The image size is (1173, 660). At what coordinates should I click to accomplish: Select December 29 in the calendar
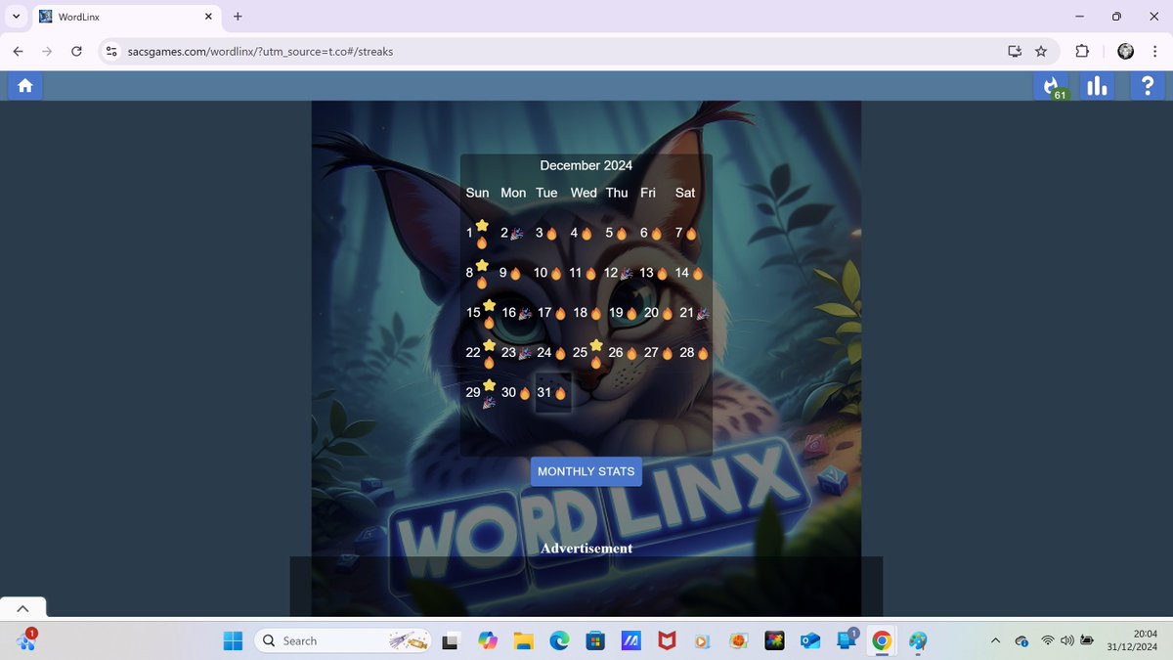[x=480, y=392]
